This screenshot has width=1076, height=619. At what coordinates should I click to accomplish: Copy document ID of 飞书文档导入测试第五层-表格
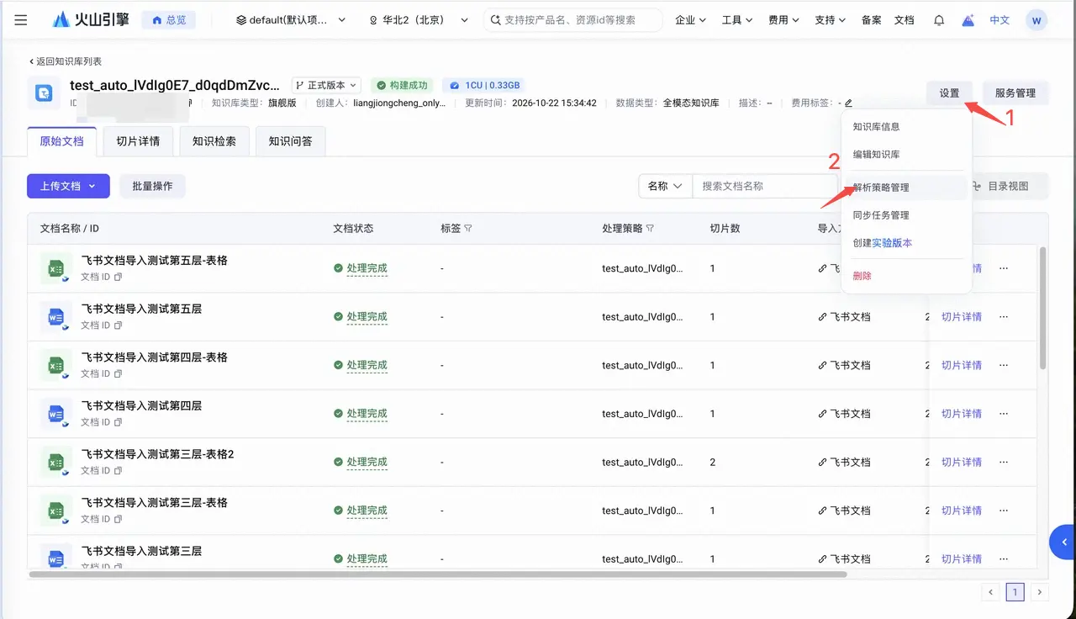pos(118,277)
